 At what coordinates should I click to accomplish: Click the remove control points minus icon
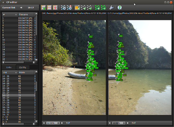(89, 8)
